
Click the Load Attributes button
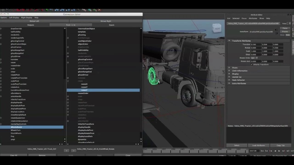(259, 145)
